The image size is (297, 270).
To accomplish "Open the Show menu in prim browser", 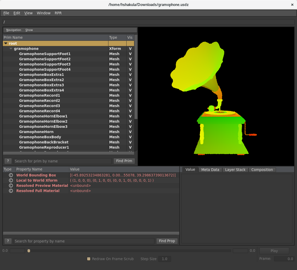I will point(29,30).
